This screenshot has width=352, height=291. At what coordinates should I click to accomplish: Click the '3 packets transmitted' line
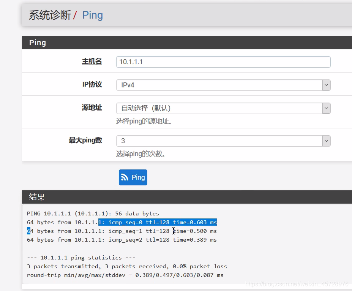(127, 266)
